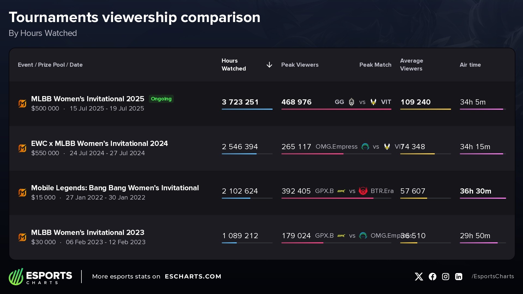Click the GG team logo in peak match
523x294 pixels.
pyautogui.click(x=351, y=102)
